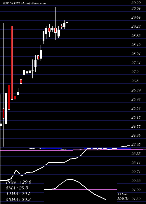This screenshot has height=204, width=146.
Task: Click the 21.92 price axis label
Action: click(136, 190)
